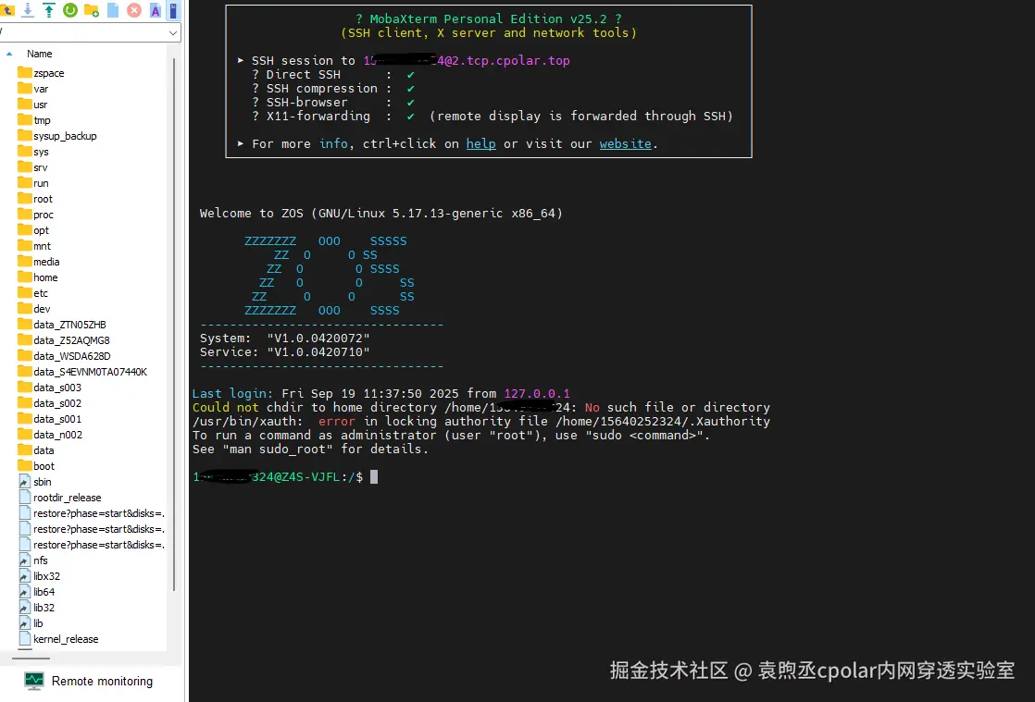Image resolution: width=1035 pixels, height=702 pixels.
Task: Select the lib32 symlink entry
Action: click(44, 608)
